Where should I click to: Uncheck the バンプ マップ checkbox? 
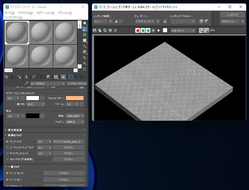coord(7,141)
